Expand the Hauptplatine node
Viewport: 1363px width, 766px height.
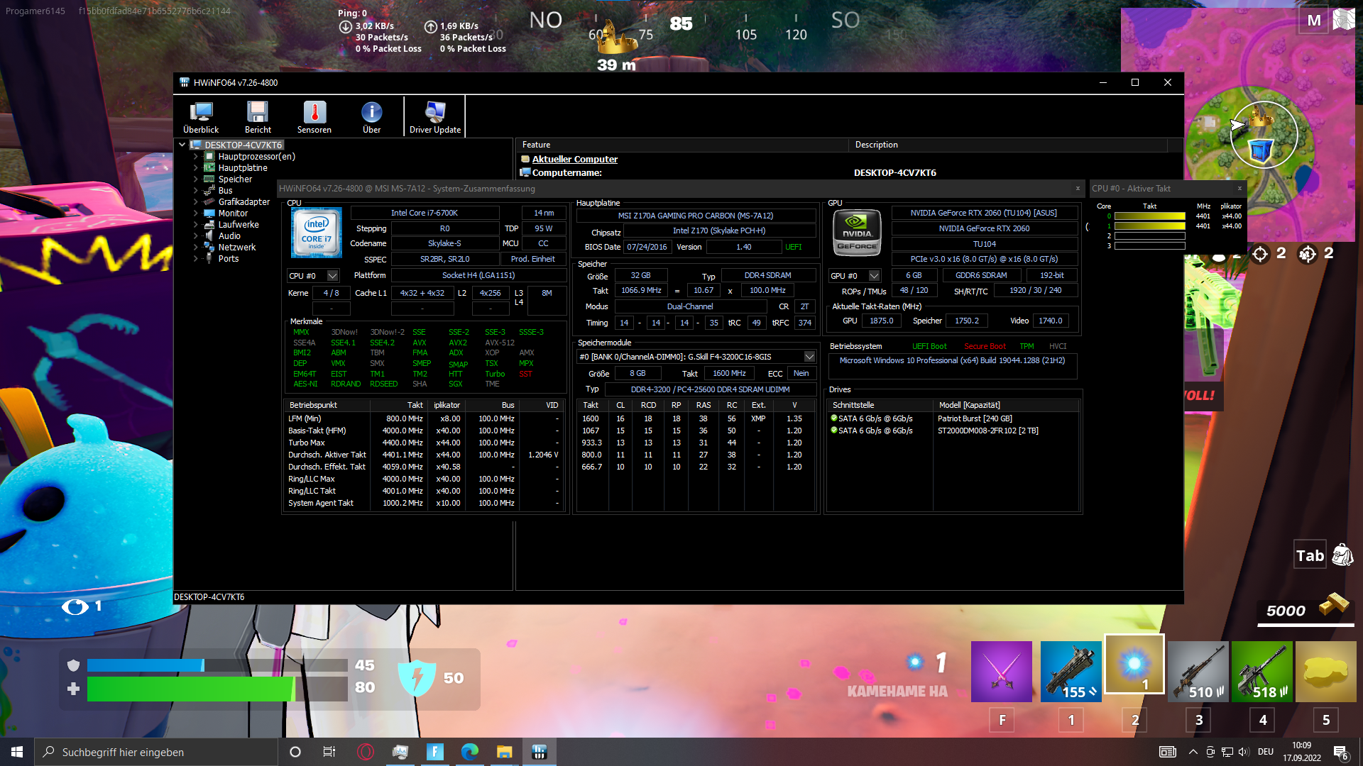[x=196, y=168]
